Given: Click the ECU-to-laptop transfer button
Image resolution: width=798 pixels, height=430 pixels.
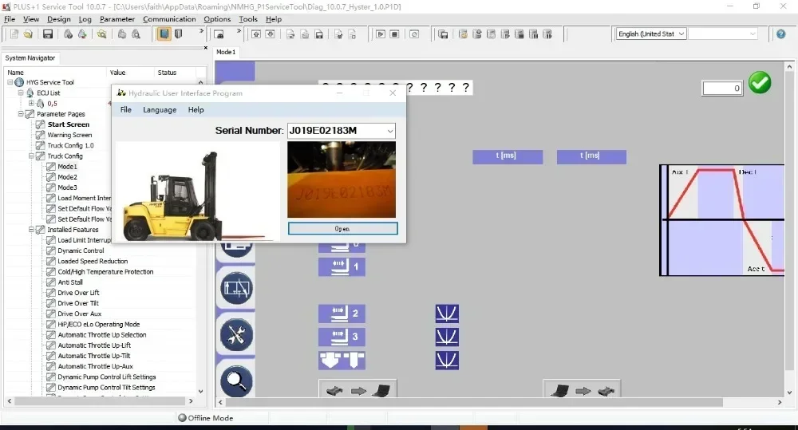Looking at the screenshot, I should click(x=358, y=391).
